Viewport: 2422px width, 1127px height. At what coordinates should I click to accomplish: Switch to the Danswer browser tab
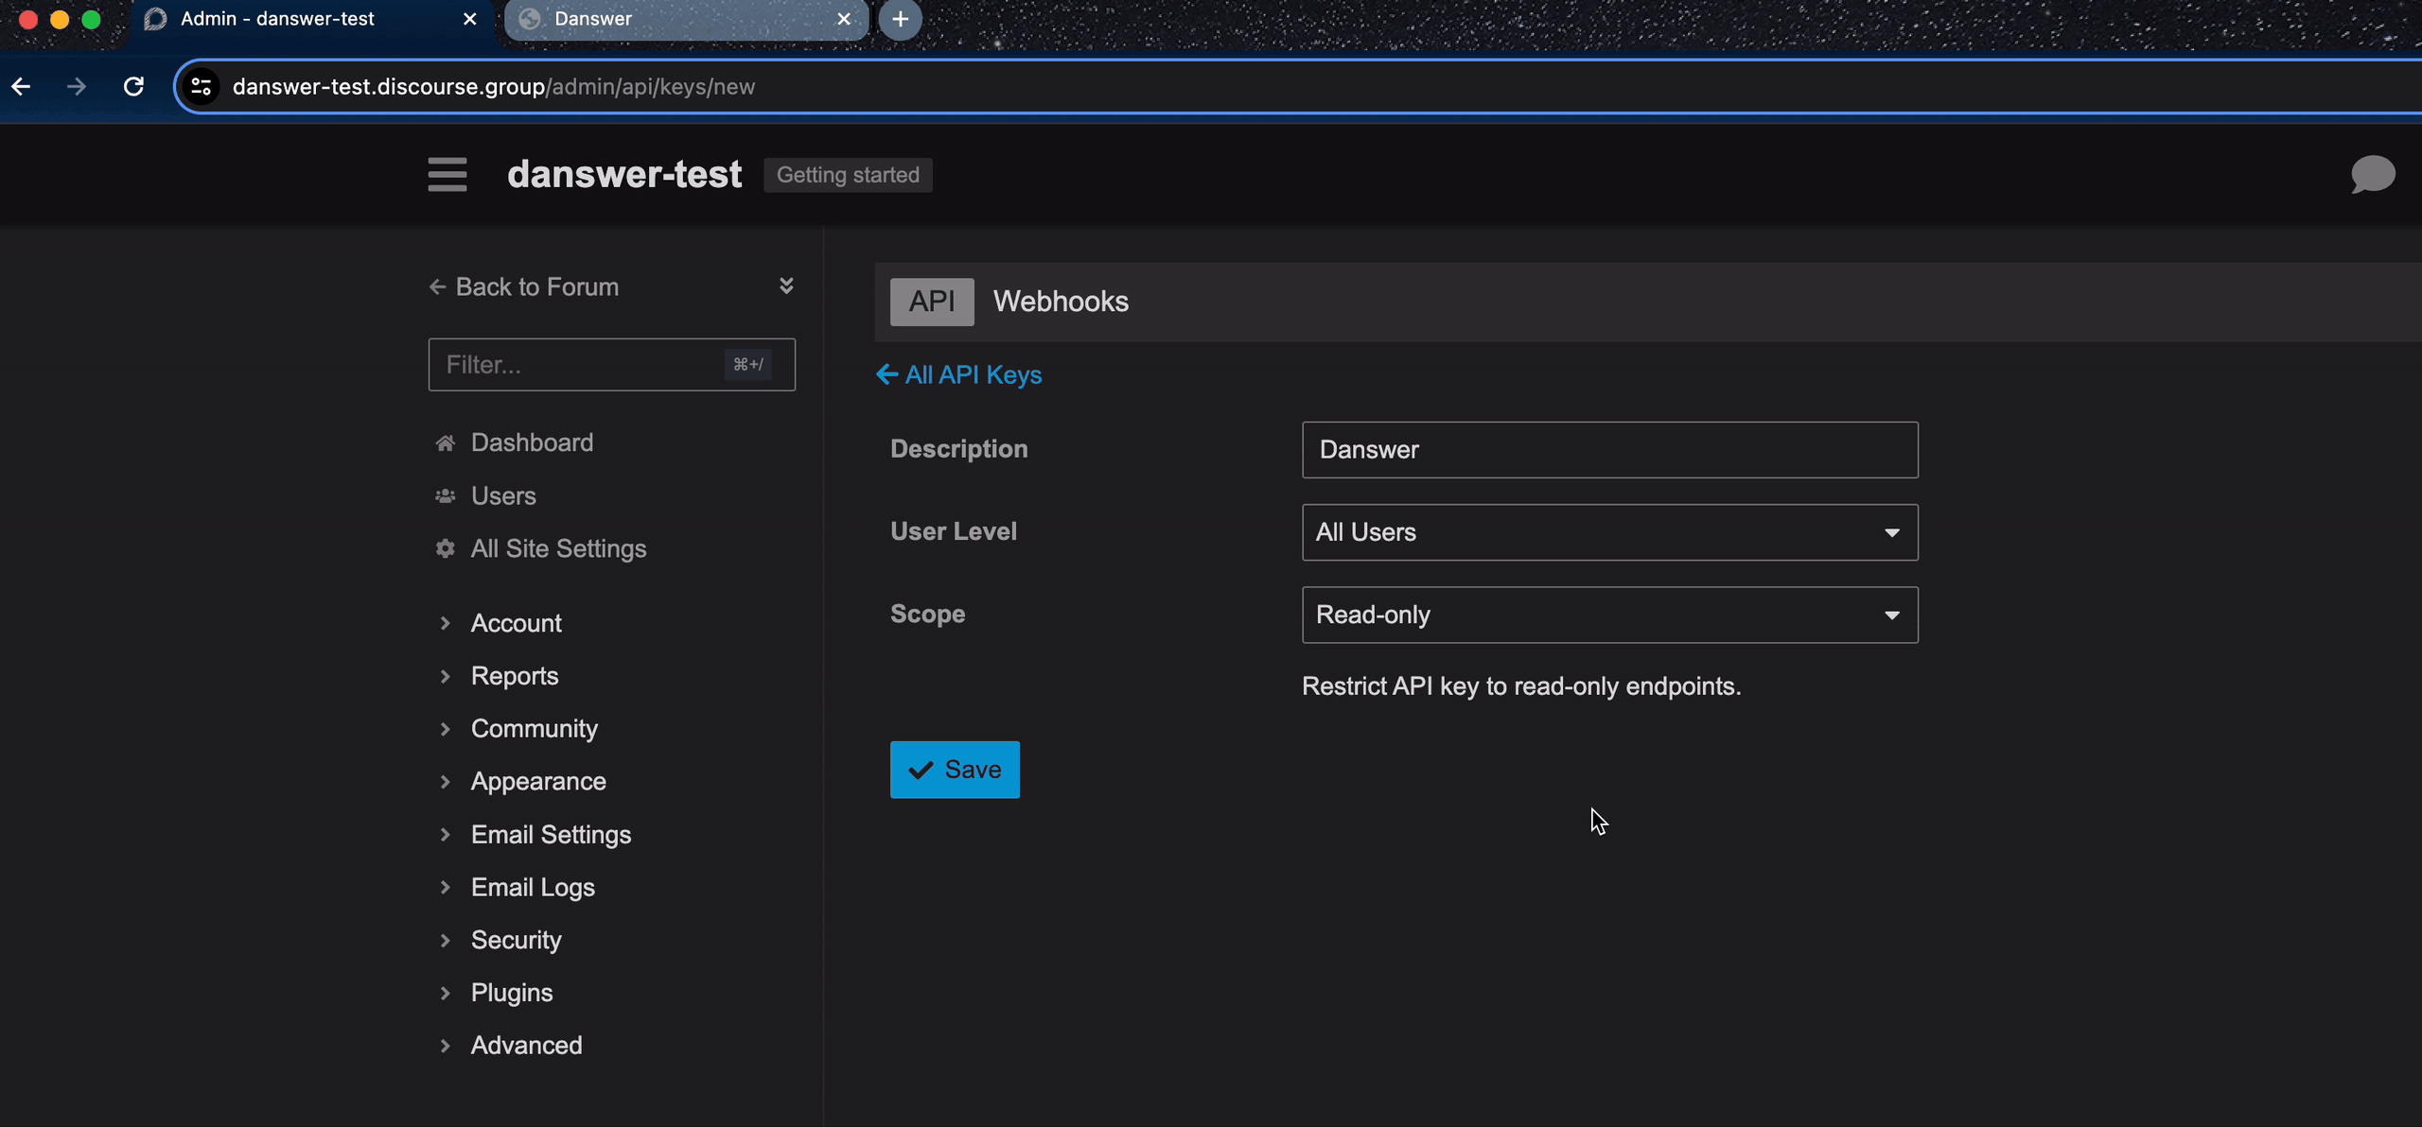pyautogui.click(x=662, y=19)
